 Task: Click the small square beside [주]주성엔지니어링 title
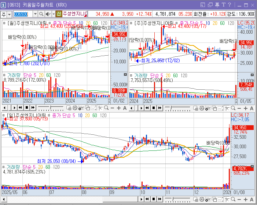[x=131, y=23]
